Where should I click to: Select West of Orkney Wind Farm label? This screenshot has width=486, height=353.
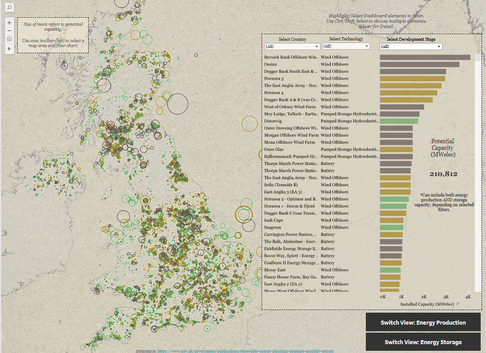click(290, 106)
